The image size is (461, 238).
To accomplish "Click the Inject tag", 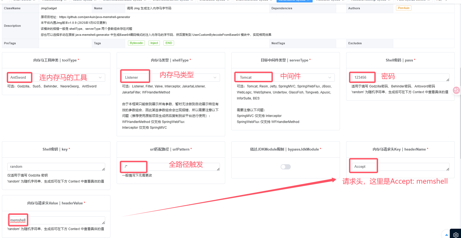I will coord(154,43).
